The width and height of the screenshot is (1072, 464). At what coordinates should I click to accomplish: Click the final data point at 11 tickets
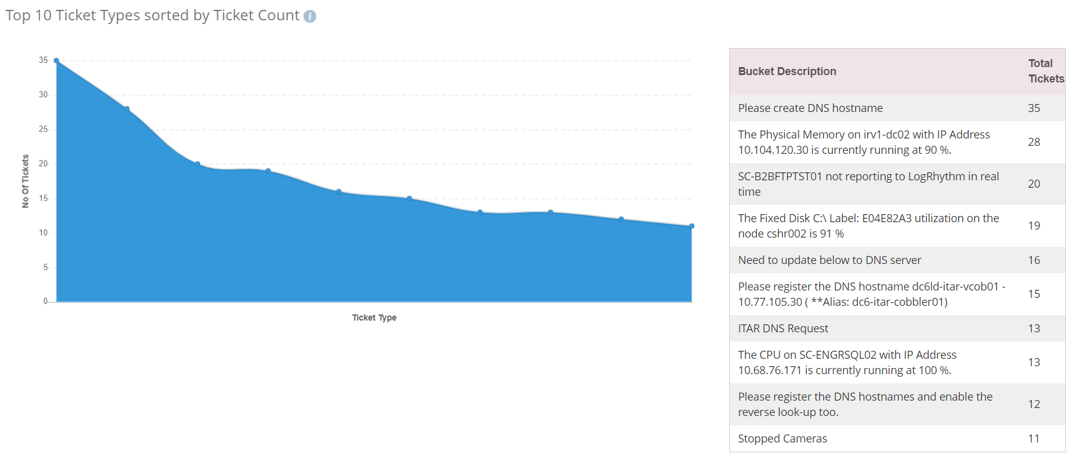coord(692,226)
